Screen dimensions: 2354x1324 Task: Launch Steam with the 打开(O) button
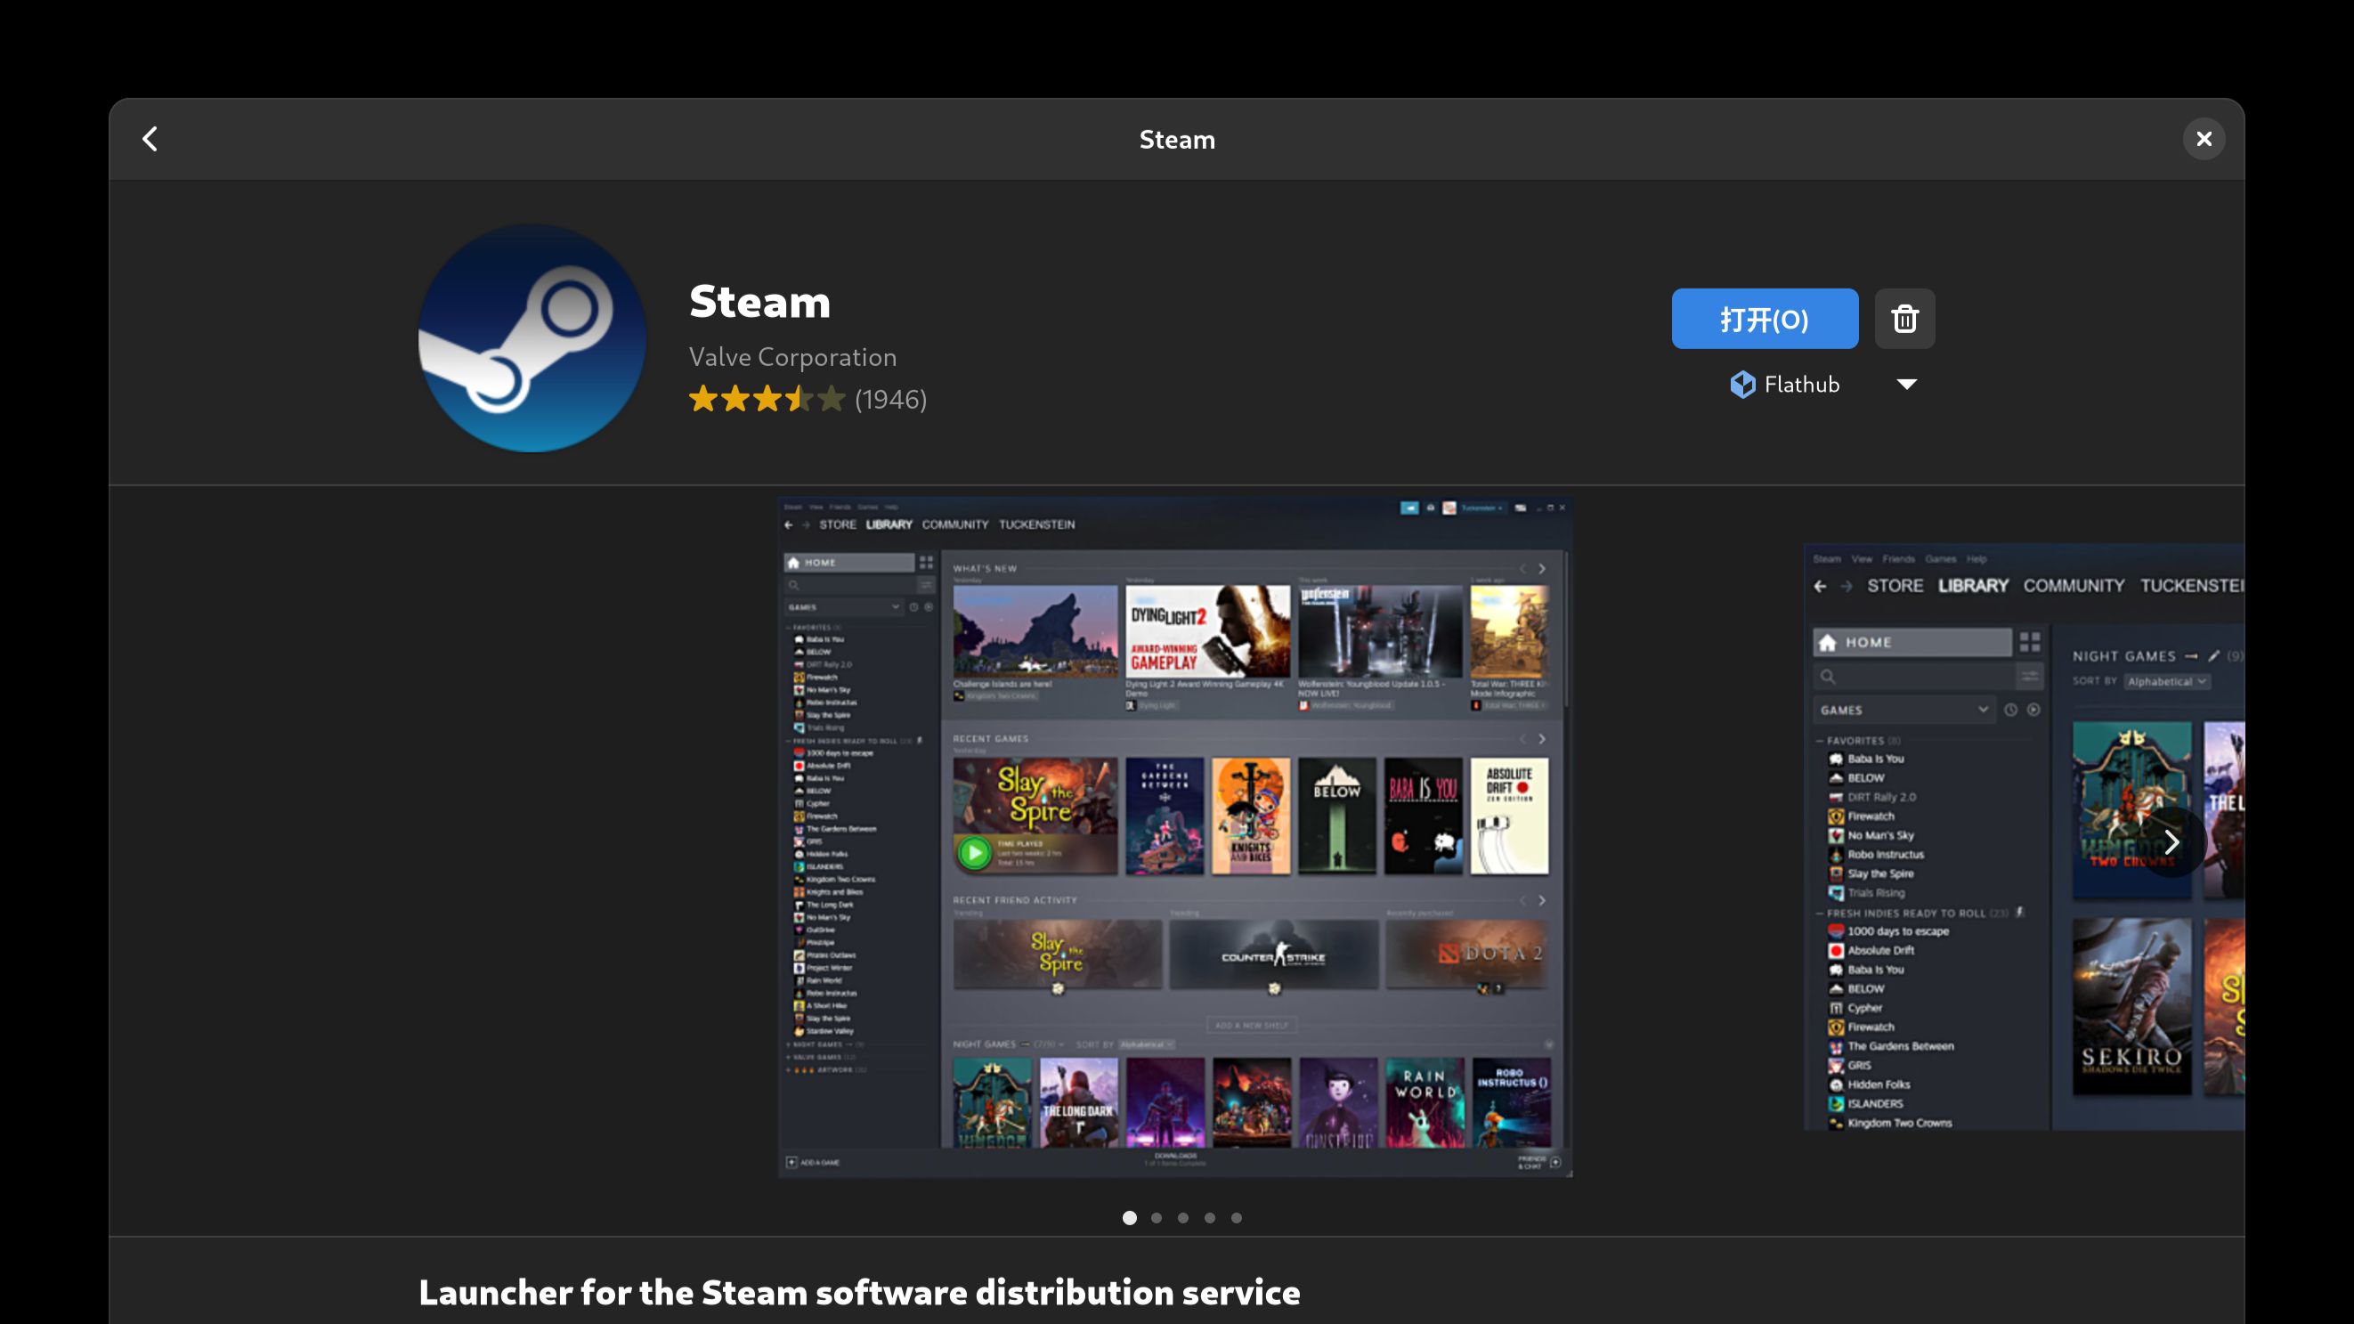(1764, 319)
